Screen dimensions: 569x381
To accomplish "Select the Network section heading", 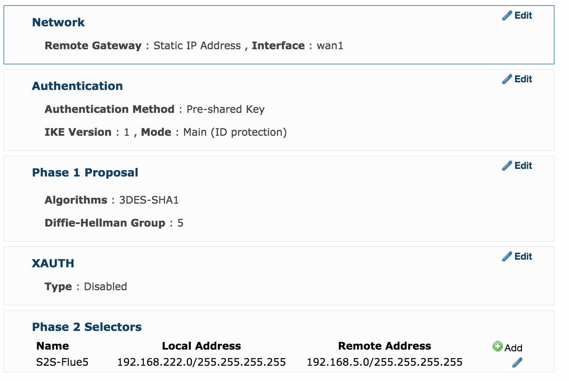I will [x=59, y=22].
